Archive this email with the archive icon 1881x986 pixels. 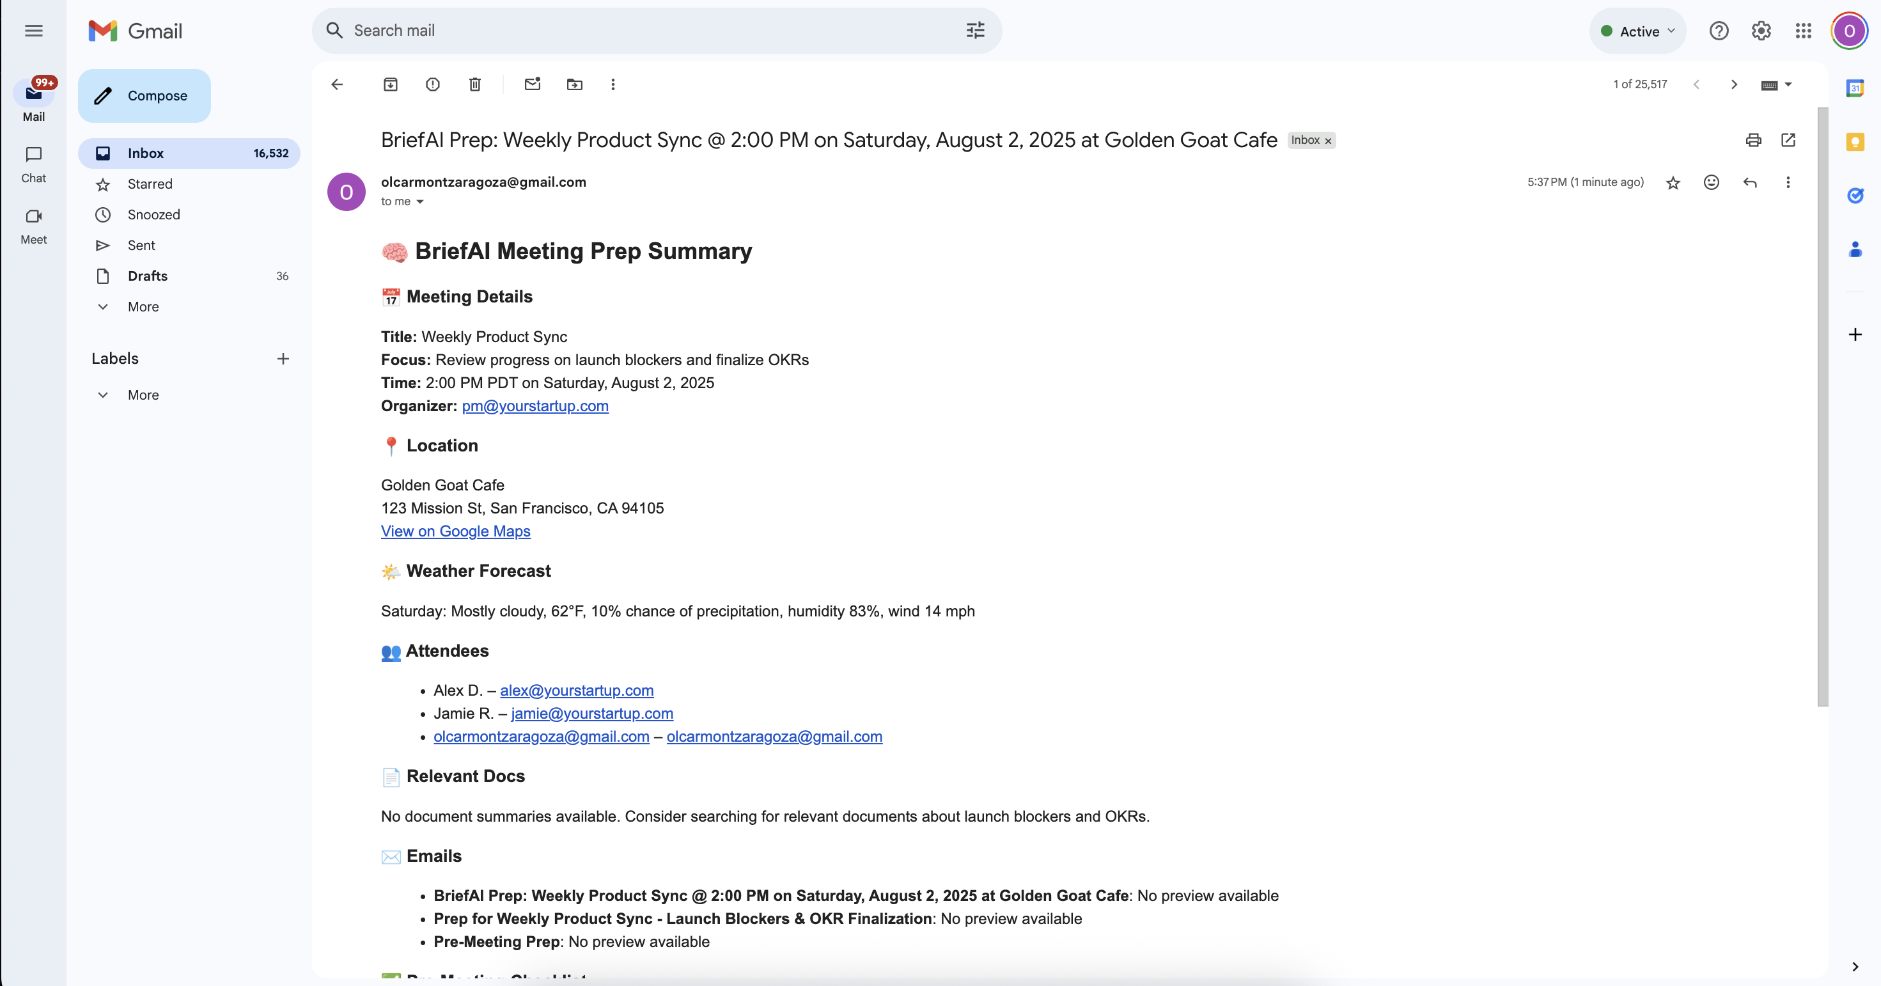click(x=391, y=84)
